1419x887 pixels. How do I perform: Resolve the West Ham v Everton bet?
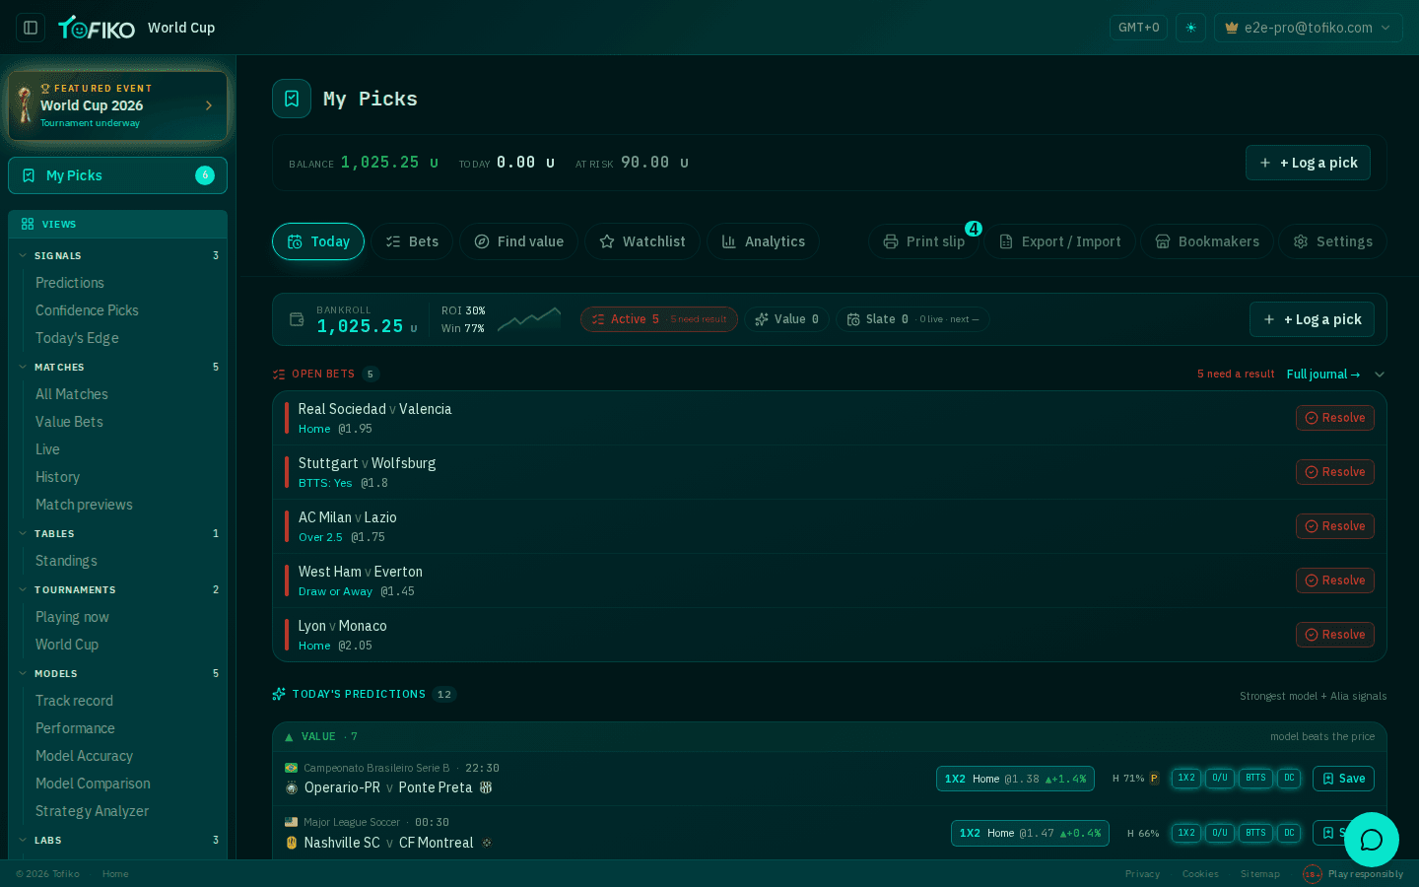click(1334, 580)
